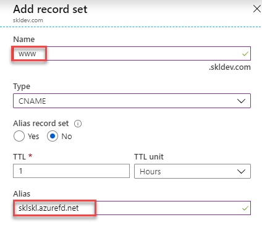The height and width of the screenshot is (246, 262).
Task: Click the TTL unit label
Action: 149,157
